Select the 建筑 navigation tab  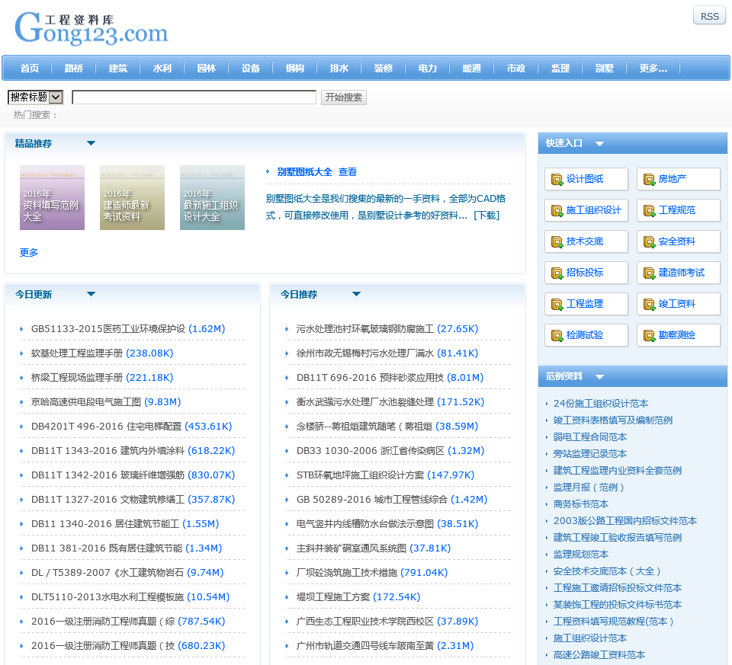pyautogui.click(x=117, y=69)
